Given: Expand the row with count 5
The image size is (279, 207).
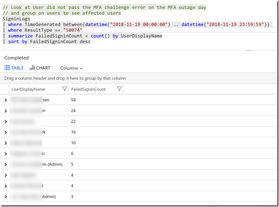Looking at the screenshot, I should pyautogui.click(x=6, y=165).
